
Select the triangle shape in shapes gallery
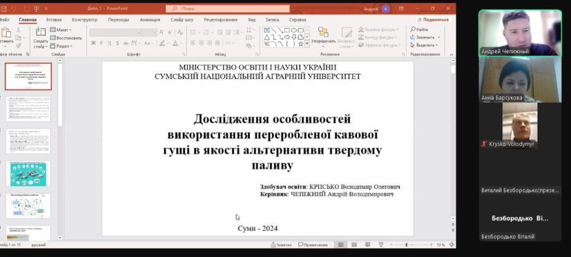[267, 37]
